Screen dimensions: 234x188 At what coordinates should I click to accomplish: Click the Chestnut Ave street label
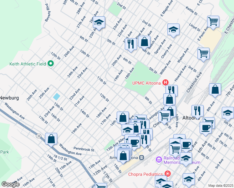coord(194,82)
